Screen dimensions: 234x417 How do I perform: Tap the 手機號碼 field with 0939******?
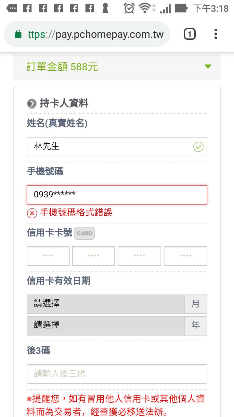pos(117,195)
